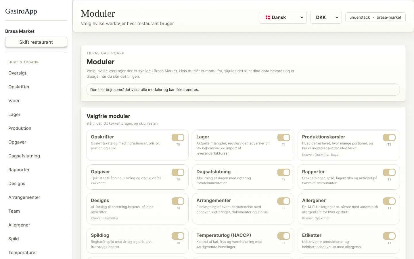Image resolution: width=414 pixels, height=259 pixels.
Task: Toggle the Lager module switch
Action: tap(284, 138)
